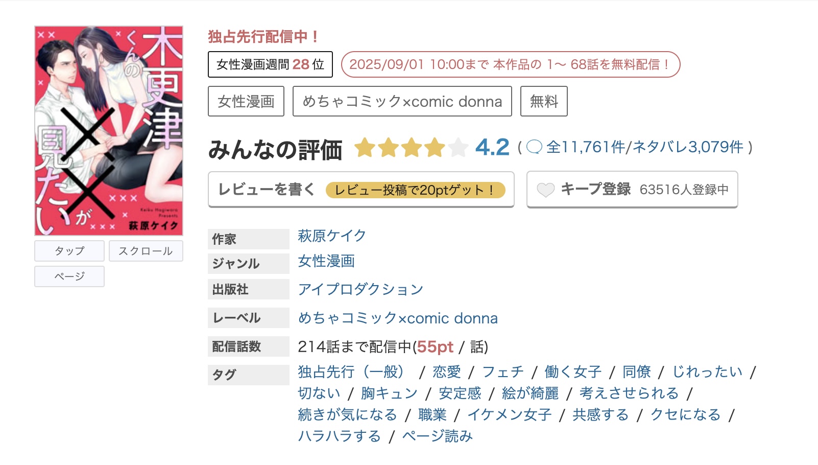This screenshot has height=465, width=818.
Task: Open the イケメン女子 tag page
Action: click(510, 415)
